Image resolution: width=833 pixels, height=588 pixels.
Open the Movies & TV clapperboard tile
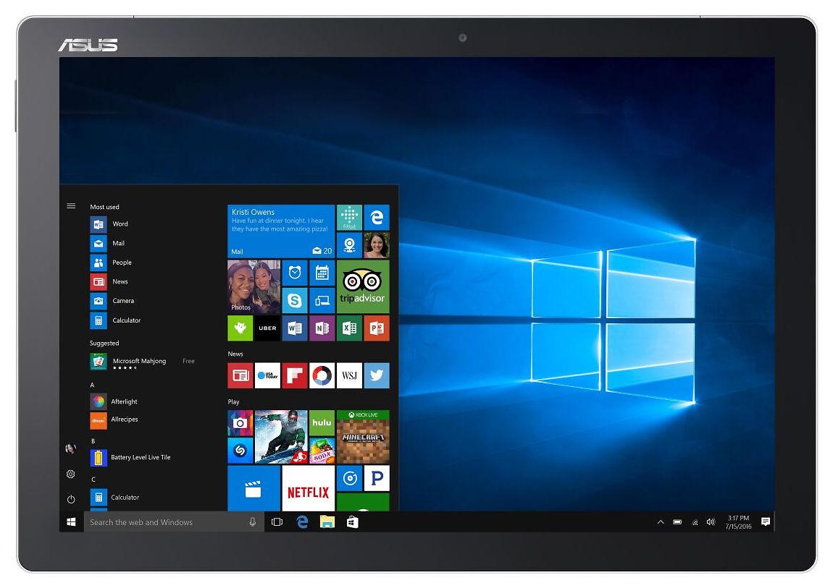click(254, 488)
